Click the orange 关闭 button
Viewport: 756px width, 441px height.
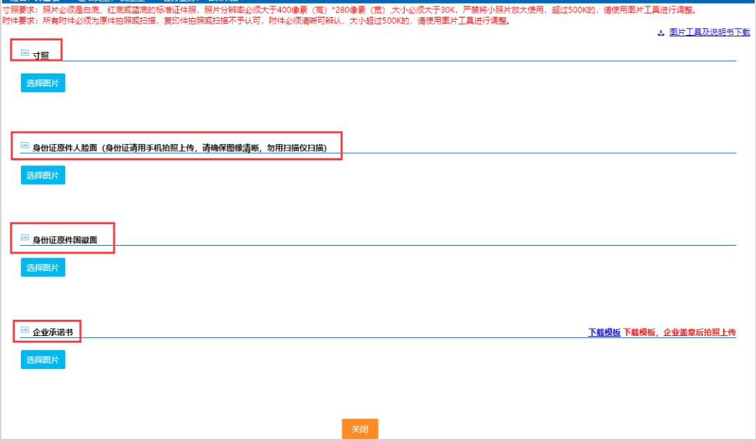click(360, 429)
